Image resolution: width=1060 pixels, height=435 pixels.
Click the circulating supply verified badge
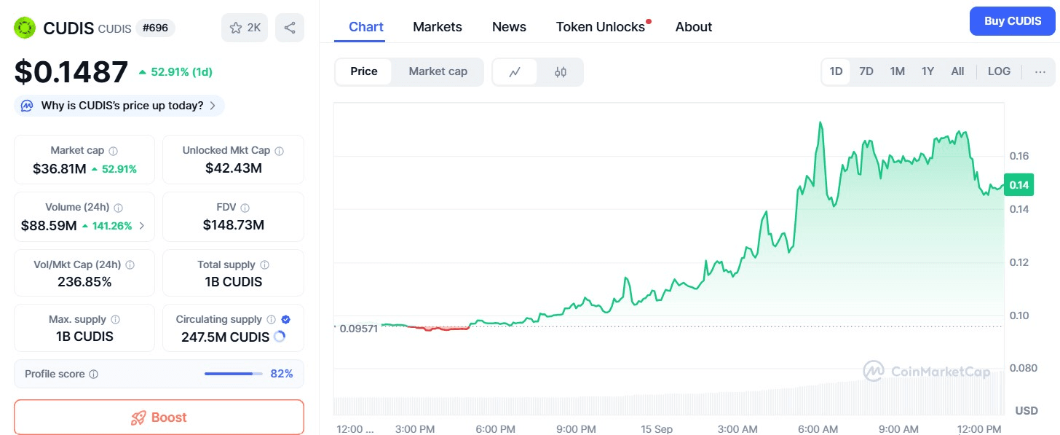click(x=285, y=319)
